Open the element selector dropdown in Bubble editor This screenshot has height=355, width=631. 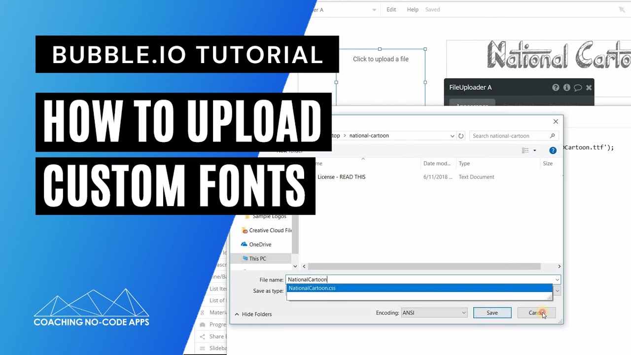(x=374, y=10)
